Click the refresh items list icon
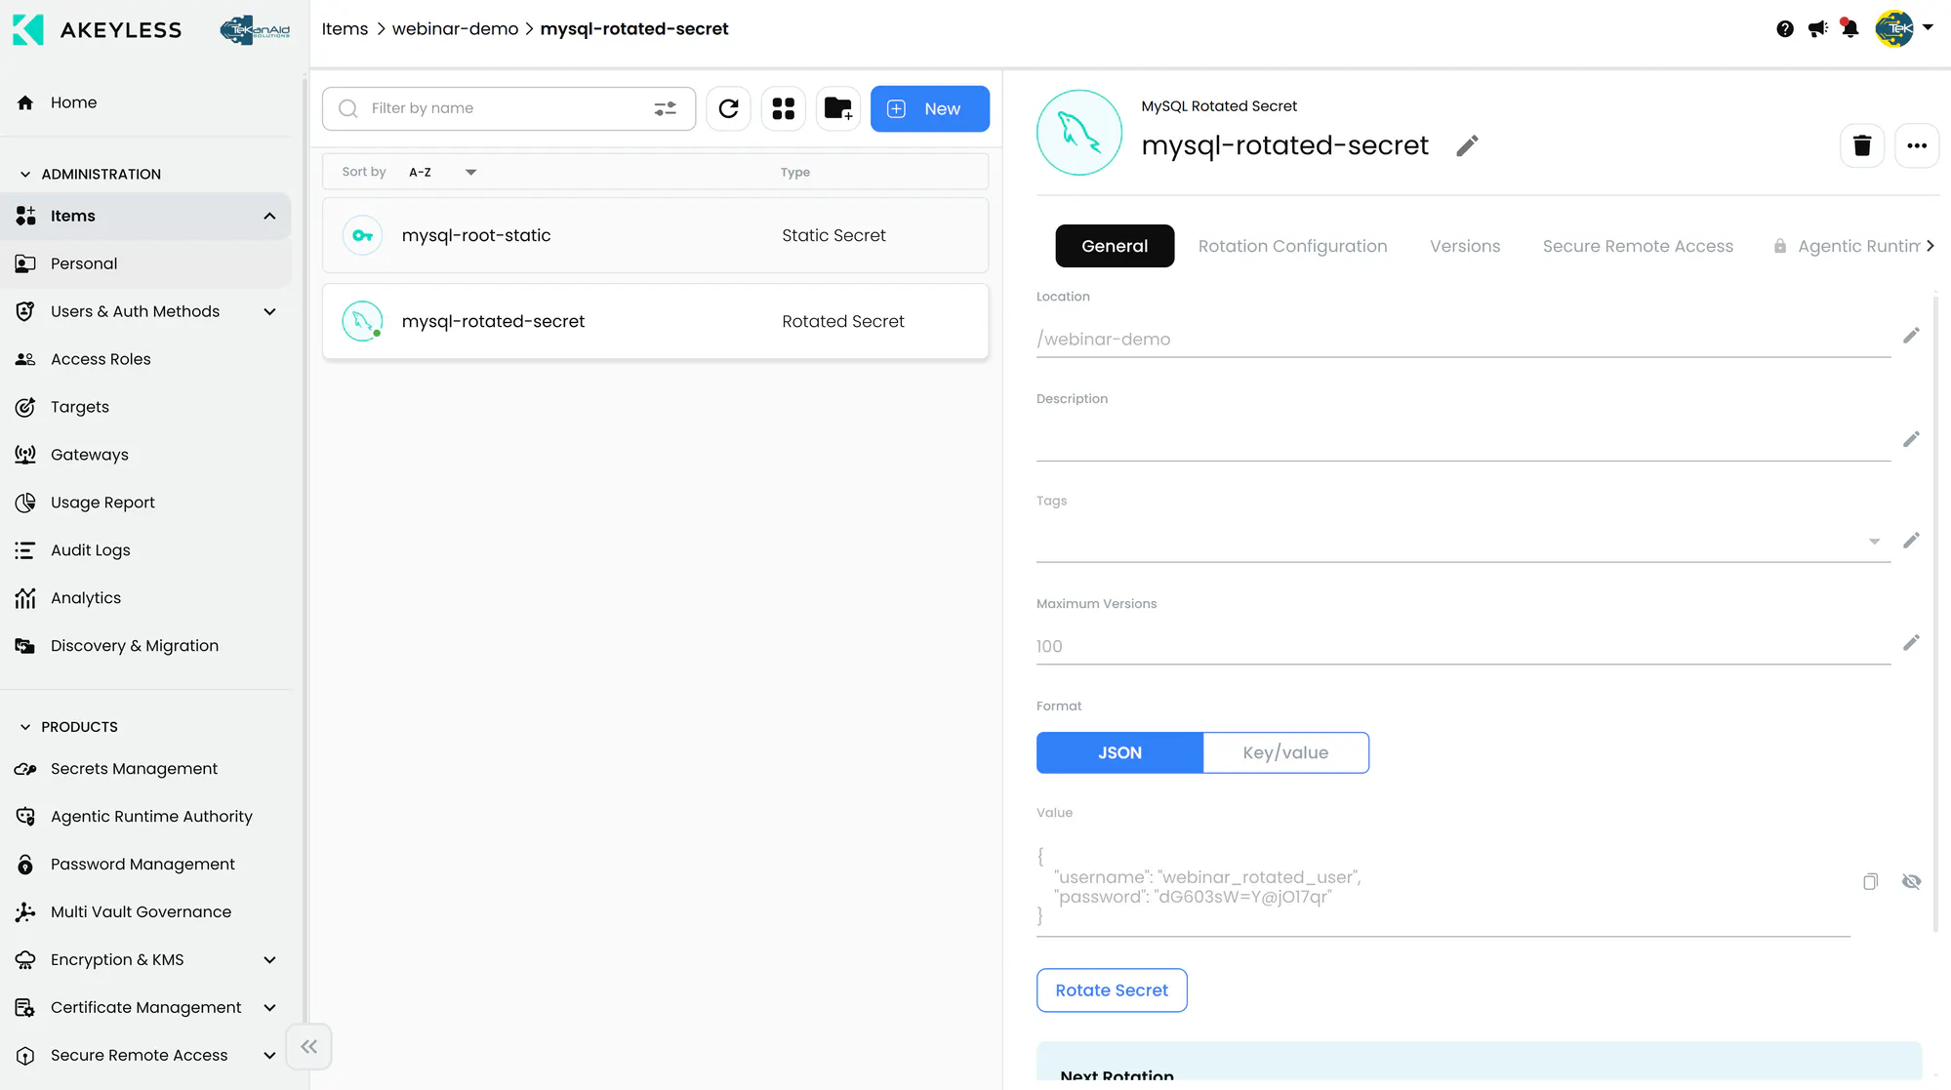The width and height of the screenshot is (1951, 1090). [729, 108]
